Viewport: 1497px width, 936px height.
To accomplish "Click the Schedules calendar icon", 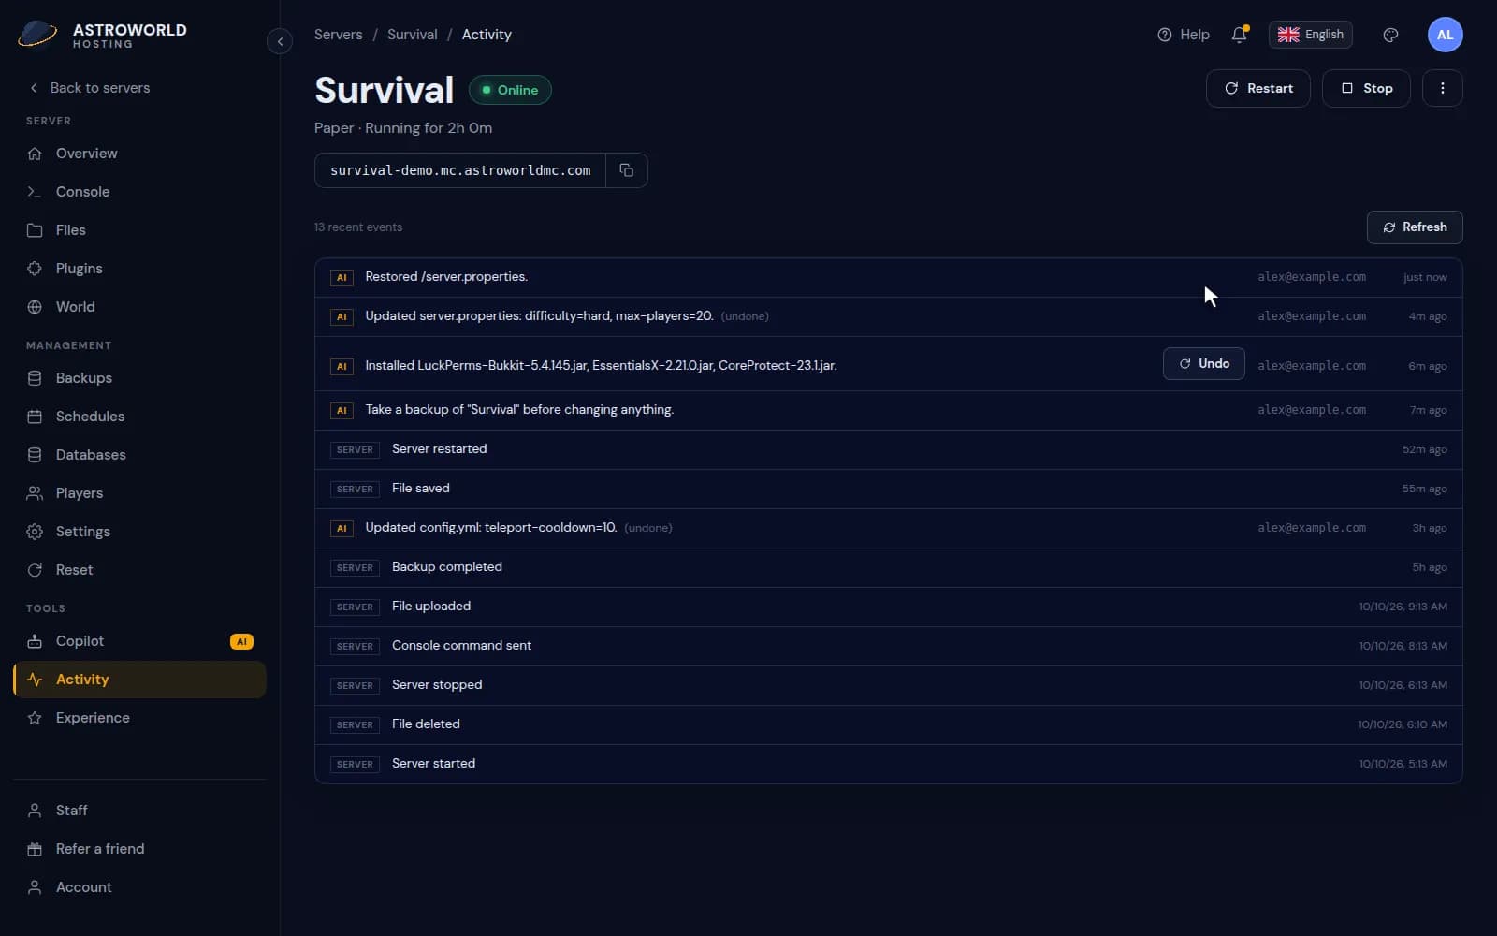I will [x=35, y=417].
